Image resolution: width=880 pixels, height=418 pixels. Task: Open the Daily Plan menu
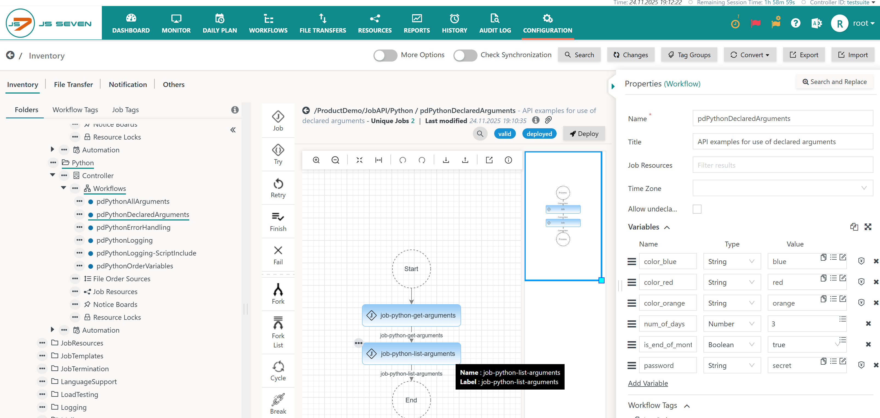(219, 23)
